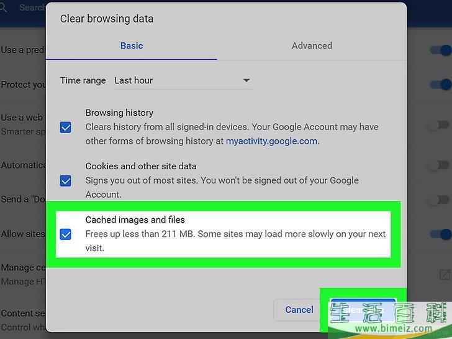Switch to the Basic tab
Screen dimensions: 452x339
(132, 45)
